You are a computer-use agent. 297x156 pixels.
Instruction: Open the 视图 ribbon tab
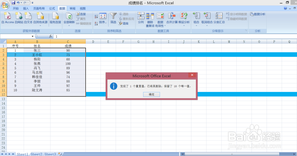[83, 8]
